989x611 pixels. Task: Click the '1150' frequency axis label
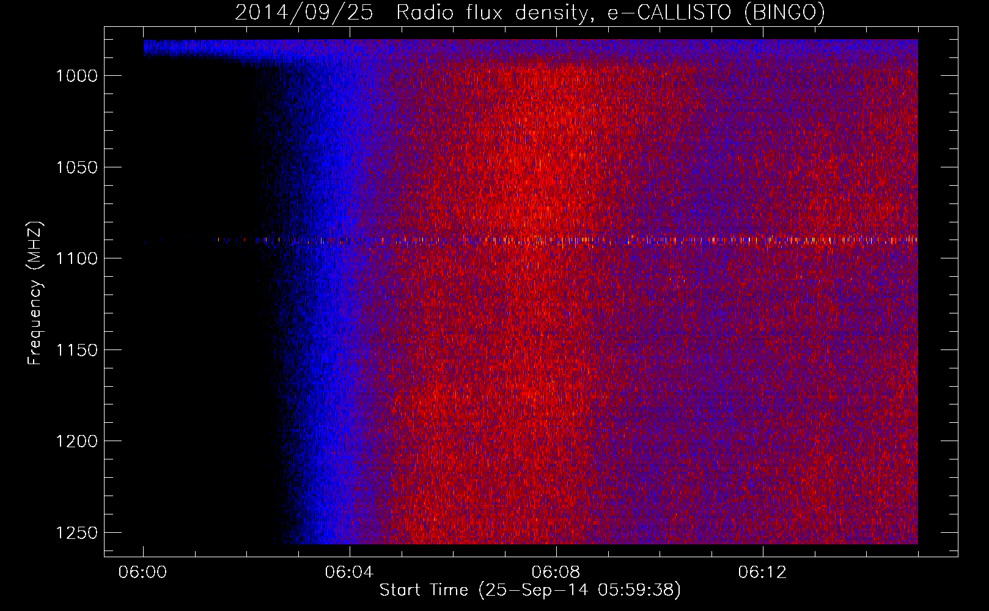pos(76,350)
